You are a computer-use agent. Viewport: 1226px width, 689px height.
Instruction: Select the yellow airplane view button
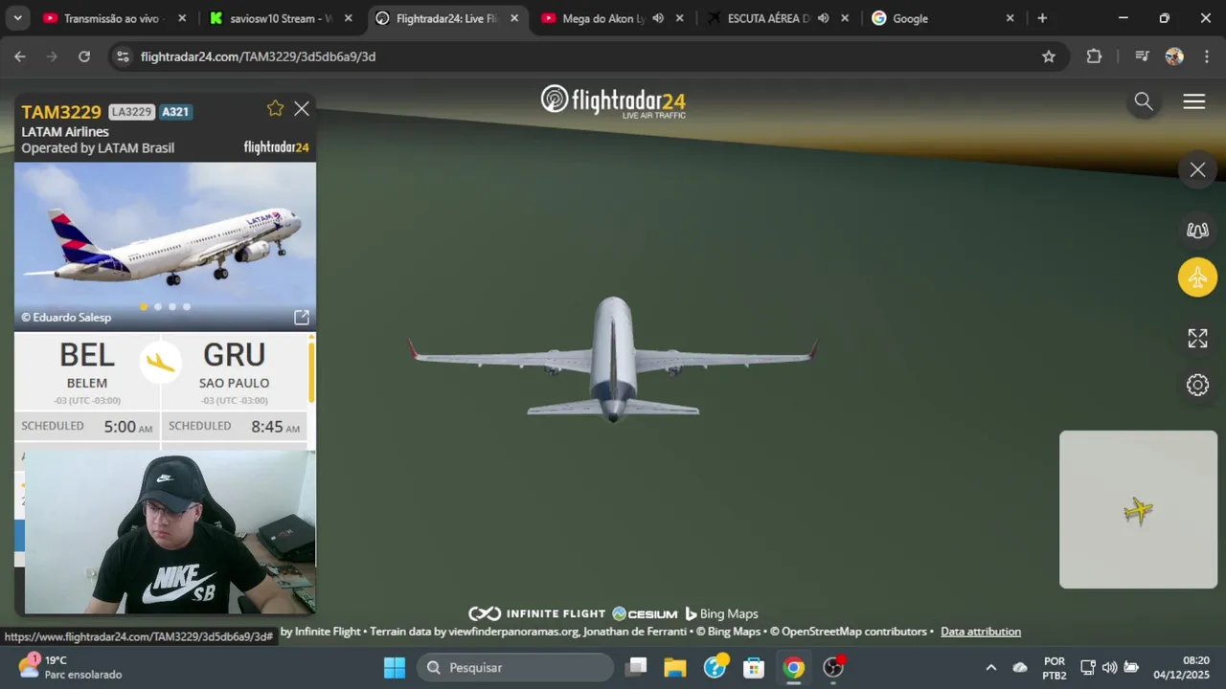[1197, 278]
